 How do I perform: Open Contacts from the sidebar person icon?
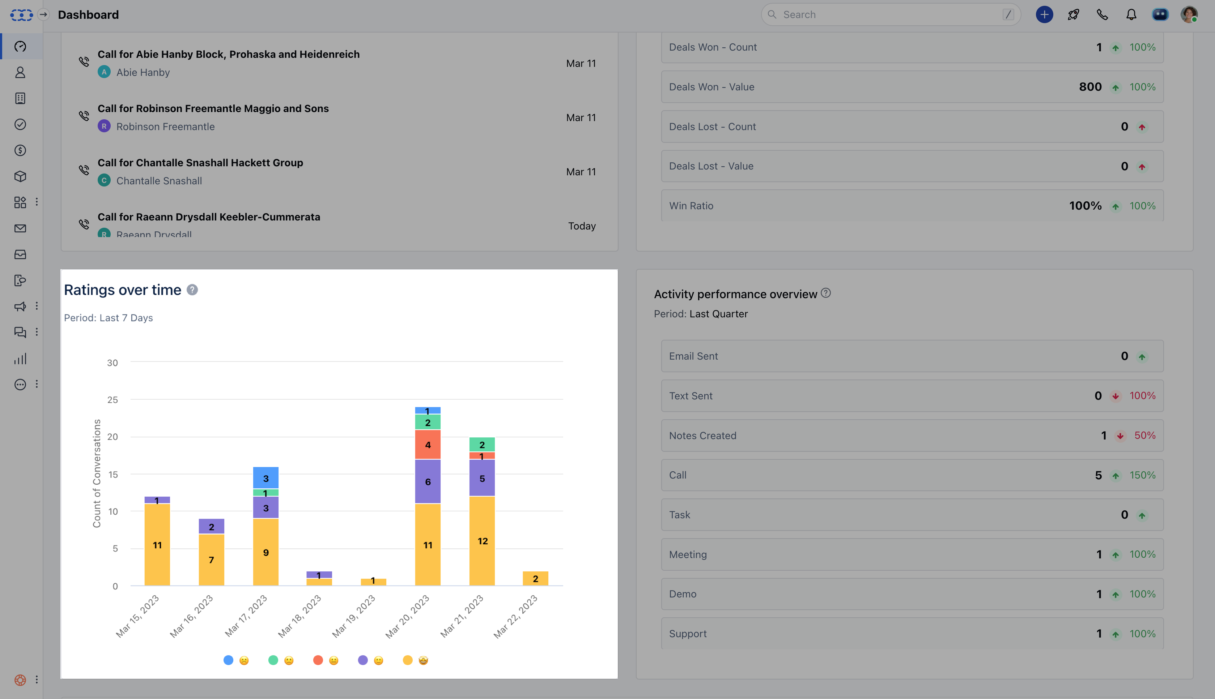[x=20, y=73]
